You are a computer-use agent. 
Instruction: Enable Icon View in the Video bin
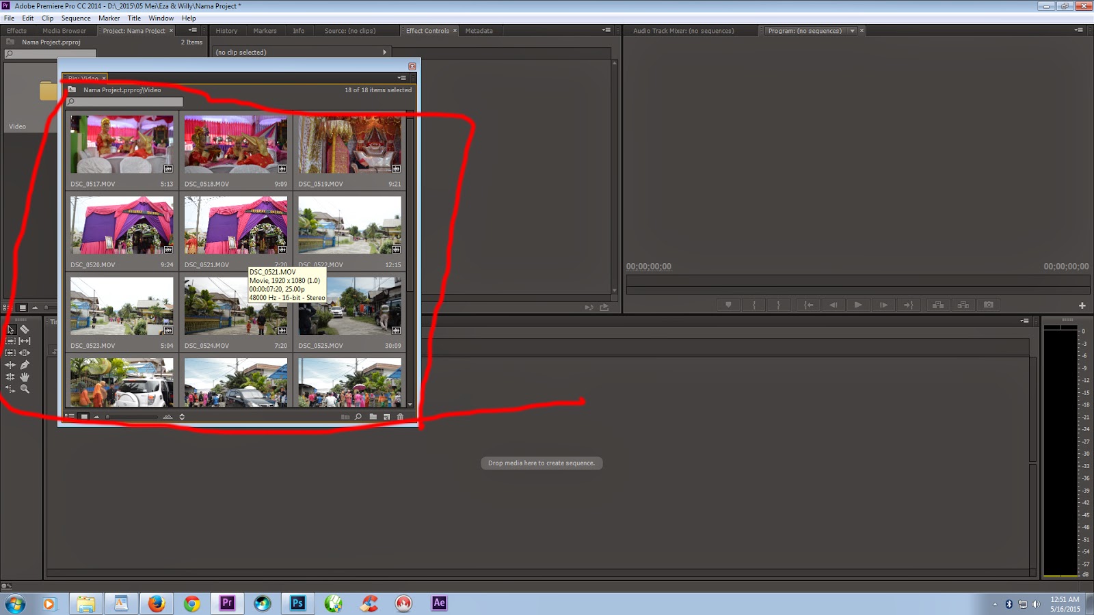click(x=83, y=415)
